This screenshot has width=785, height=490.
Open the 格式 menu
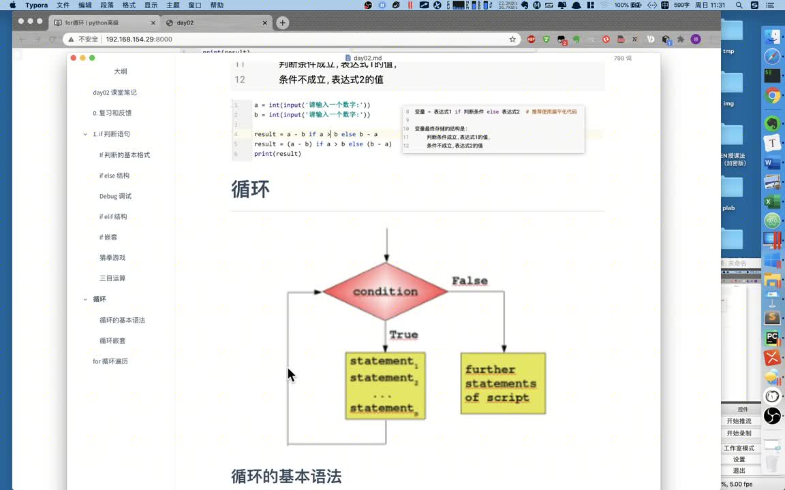tap(129, 5)
